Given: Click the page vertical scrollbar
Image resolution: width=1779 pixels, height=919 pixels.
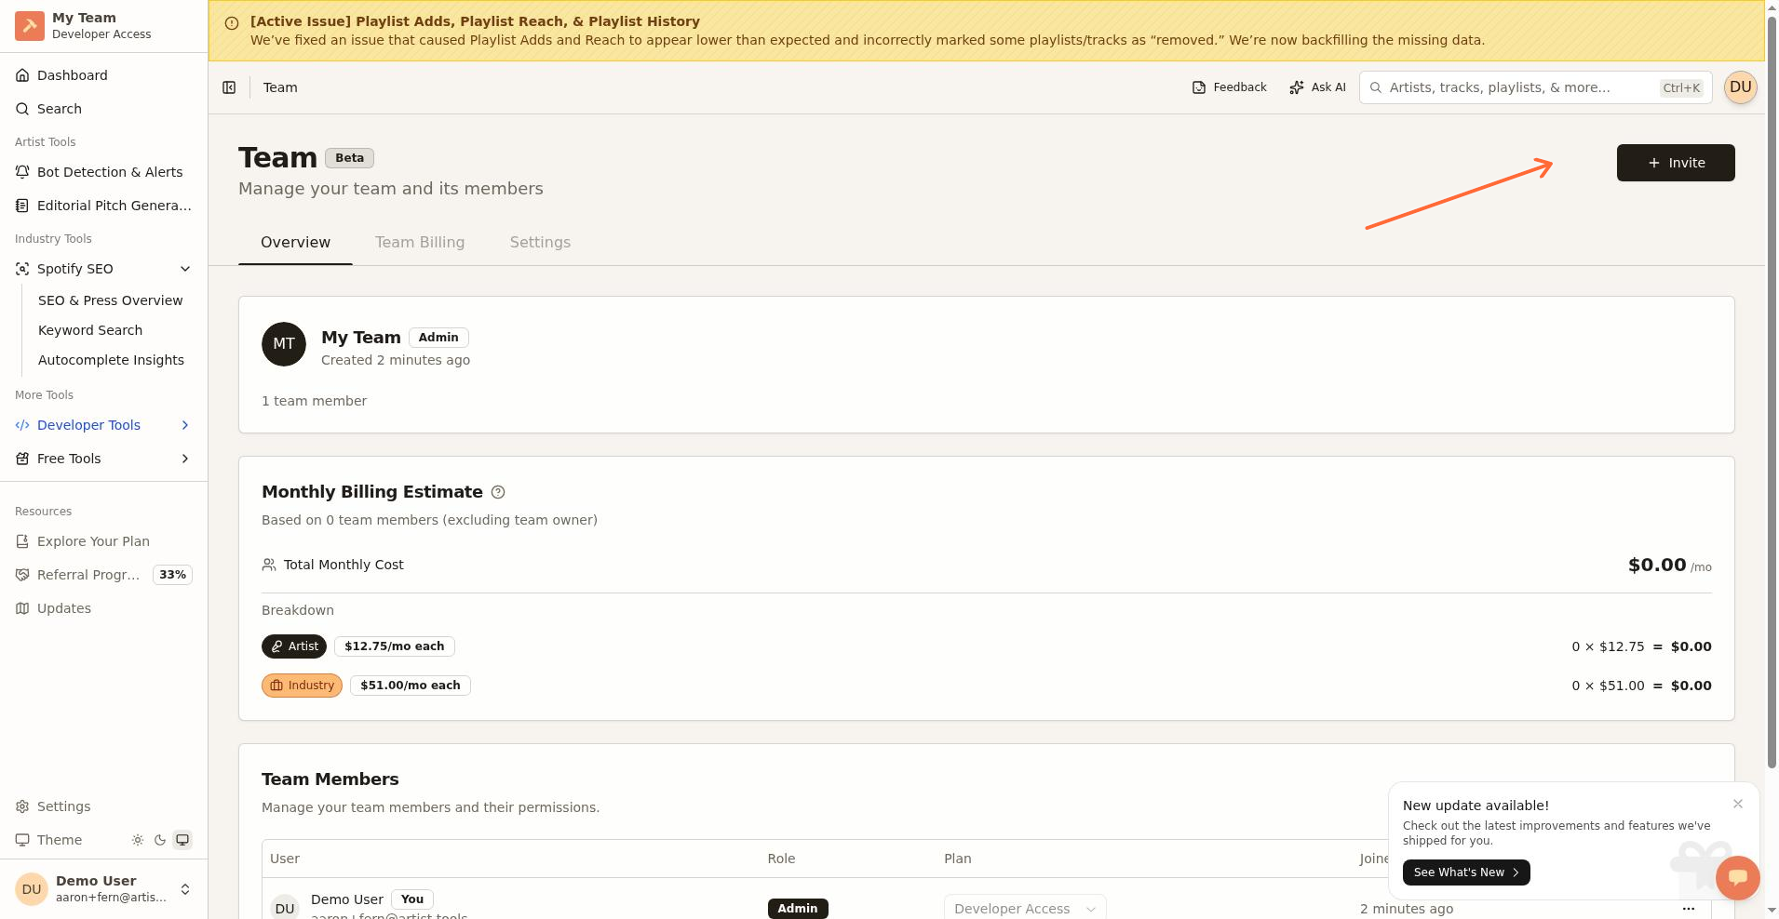Looking at the screenshot, I should point(1772,391).
